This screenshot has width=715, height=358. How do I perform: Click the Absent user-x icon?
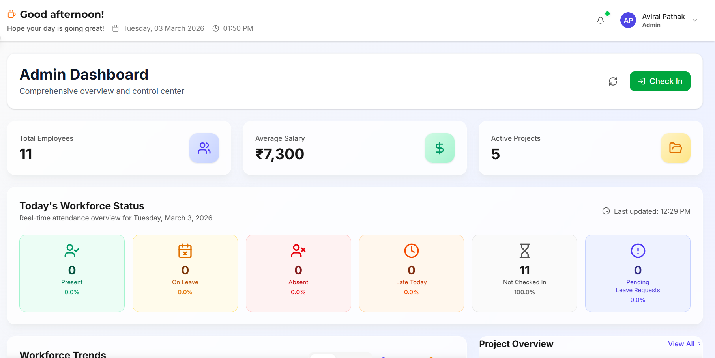(x=298, y=251)
